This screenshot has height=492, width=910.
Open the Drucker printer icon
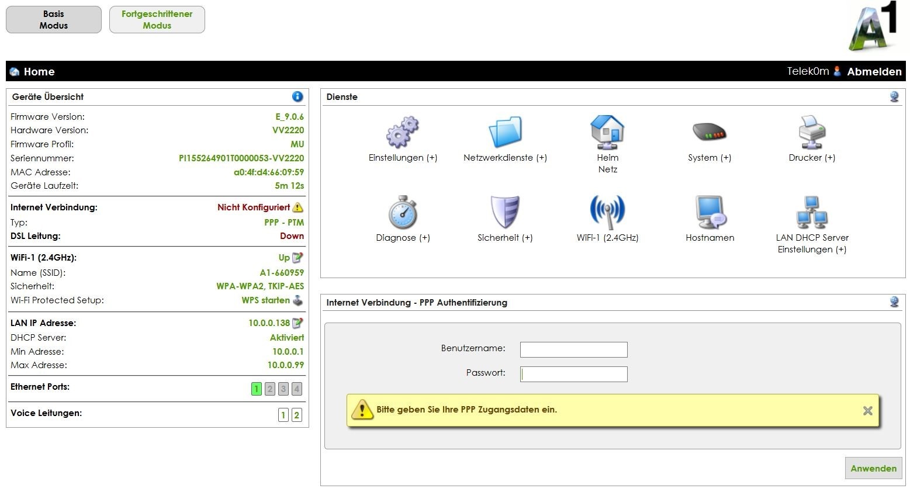pos(811,132)
